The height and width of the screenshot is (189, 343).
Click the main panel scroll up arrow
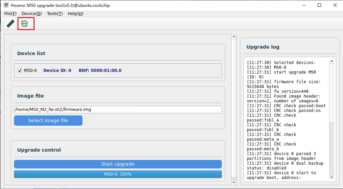[x=234, y=37]
